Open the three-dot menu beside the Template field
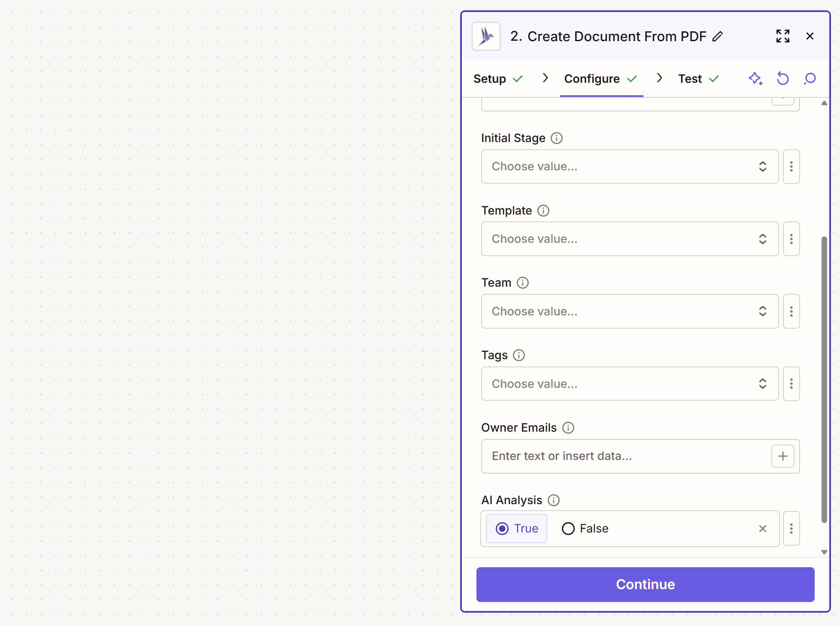Viewport: 840px width, 626px height. 791,239
